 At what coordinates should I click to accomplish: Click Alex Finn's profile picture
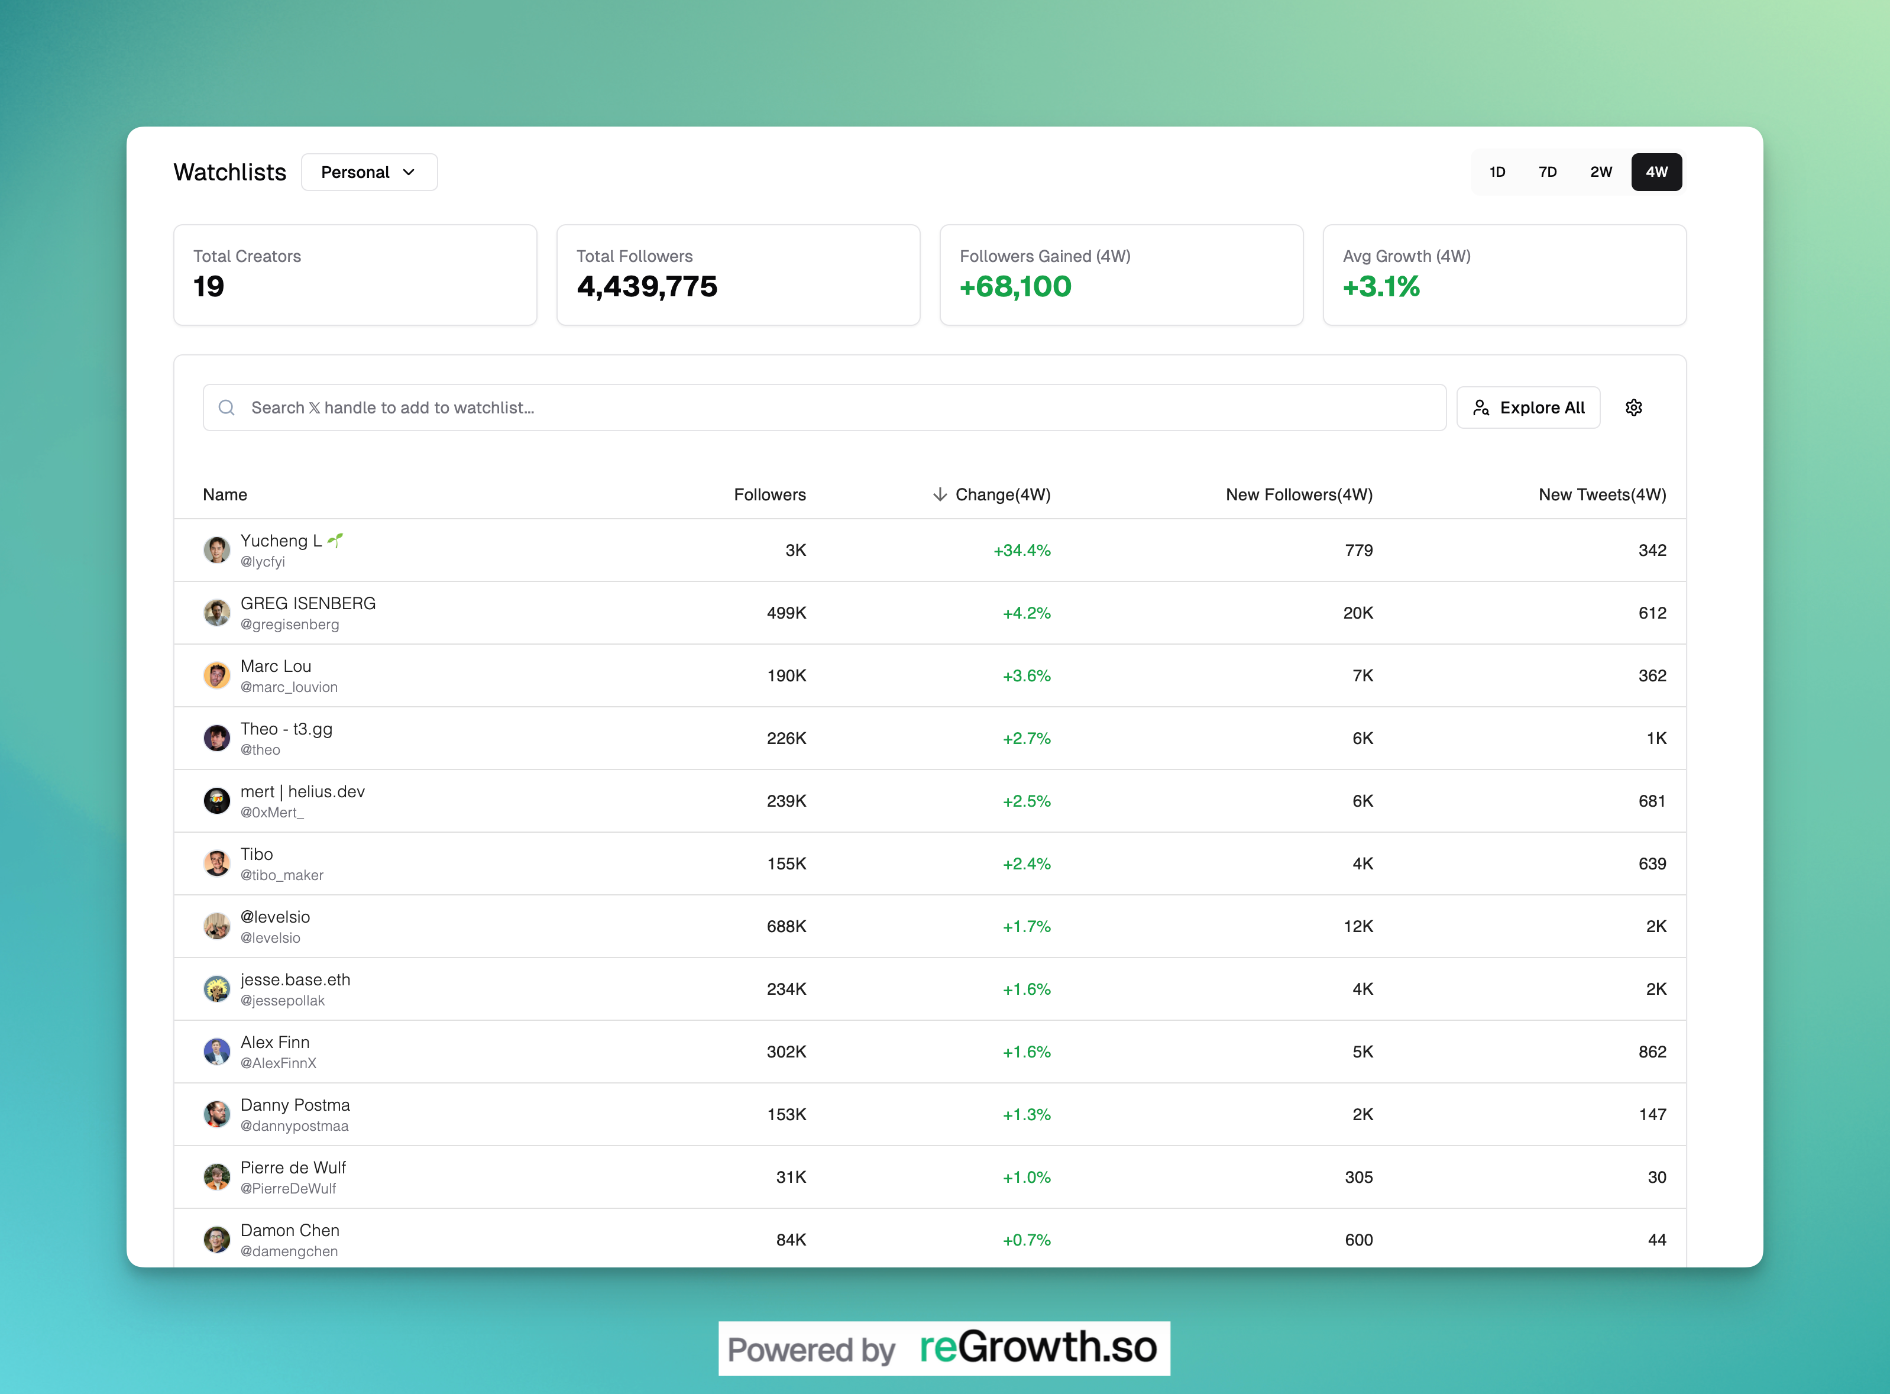click(217, 1052)
